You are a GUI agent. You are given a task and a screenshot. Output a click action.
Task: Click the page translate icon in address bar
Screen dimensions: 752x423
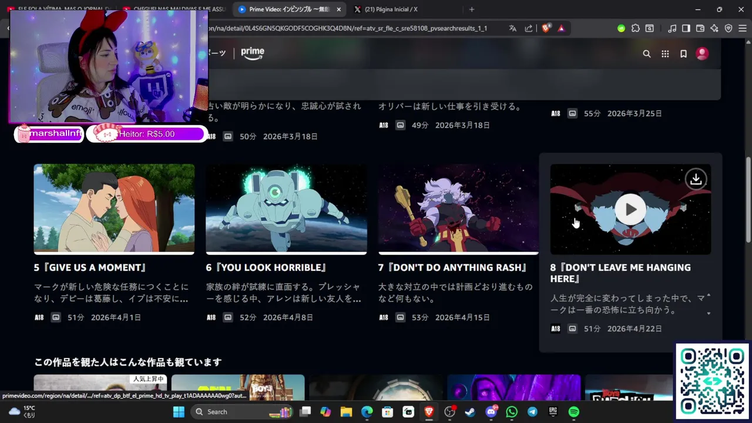pos(513,28)
